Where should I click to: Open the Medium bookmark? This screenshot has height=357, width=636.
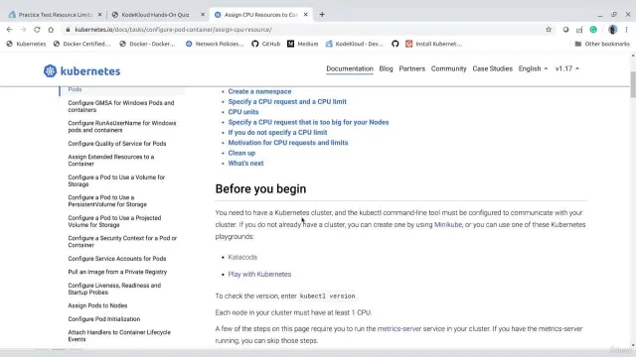[x=302, y=44]
